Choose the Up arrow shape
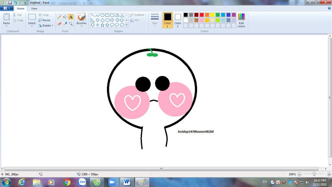The width and height of the screenshot is (332, 187). point(122,20)
